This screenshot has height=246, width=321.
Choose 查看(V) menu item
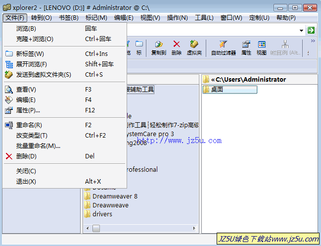(26, 89)
